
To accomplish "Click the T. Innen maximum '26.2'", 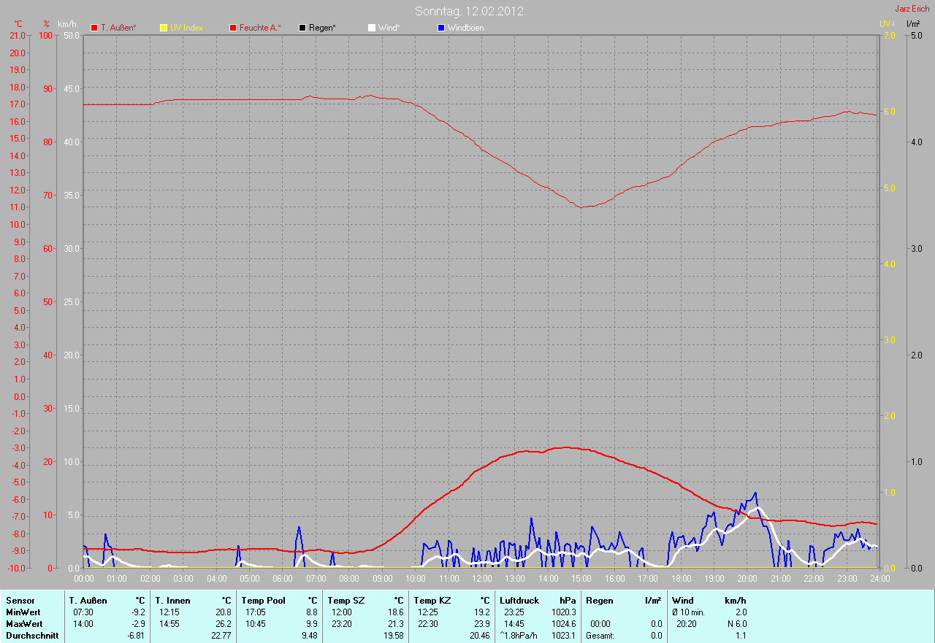I will point(224,624).
